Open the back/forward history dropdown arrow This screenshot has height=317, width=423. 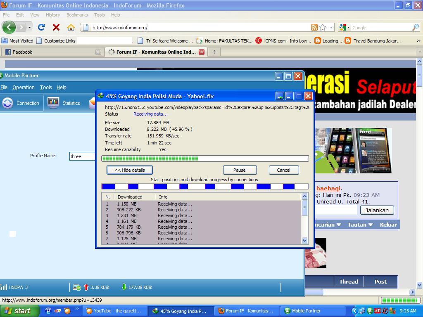click(x=29, y=27)
